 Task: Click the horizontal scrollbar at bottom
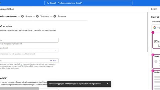19,88
